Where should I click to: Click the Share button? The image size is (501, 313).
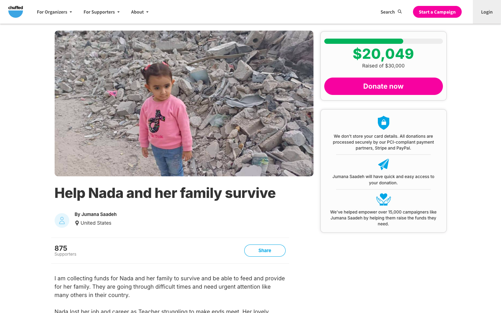click(x=265, y=250)
